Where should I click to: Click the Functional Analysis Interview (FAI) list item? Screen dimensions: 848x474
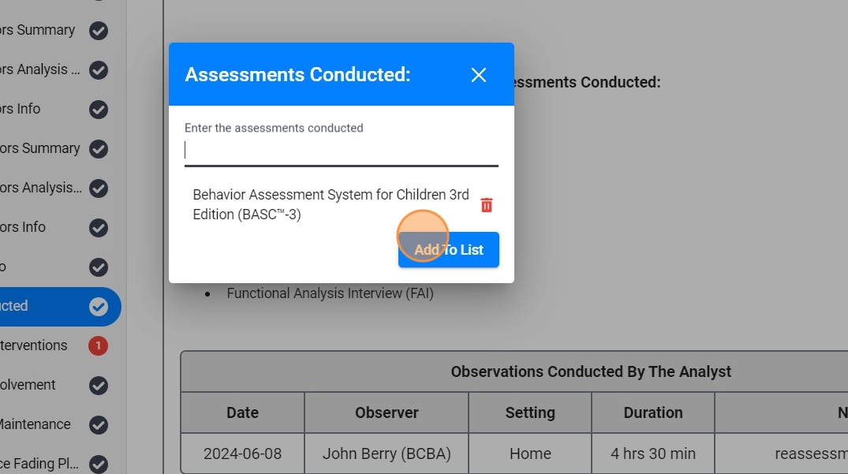[330, 293]
